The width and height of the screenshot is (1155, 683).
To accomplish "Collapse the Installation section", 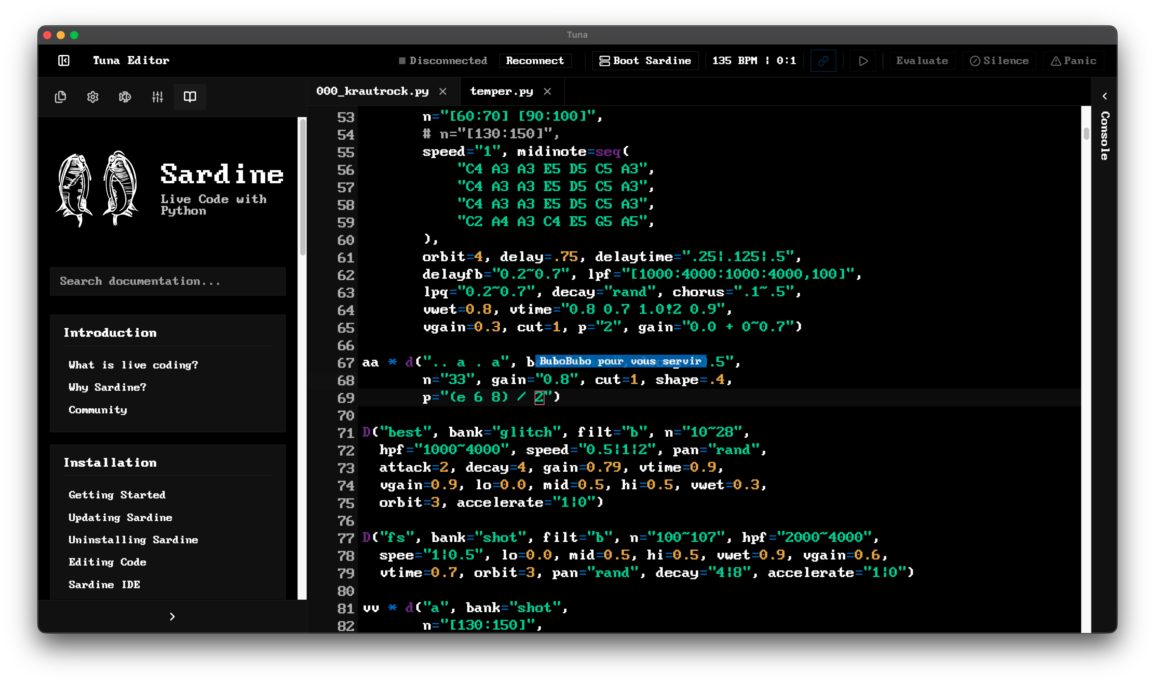I will (110, 463).
